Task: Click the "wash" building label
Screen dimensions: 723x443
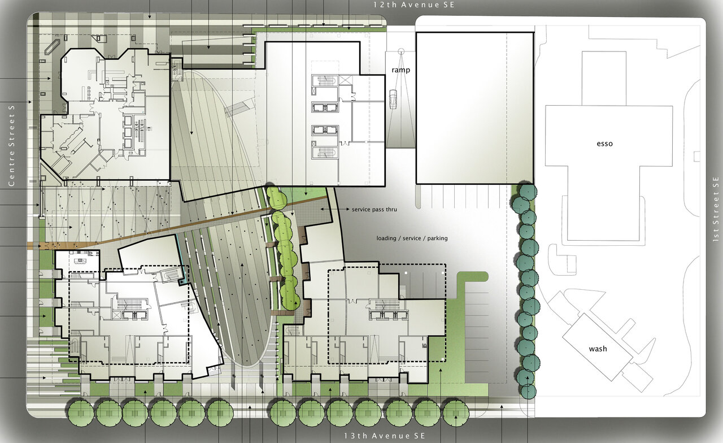Action: pyautogui.click(x=598, y=349)
